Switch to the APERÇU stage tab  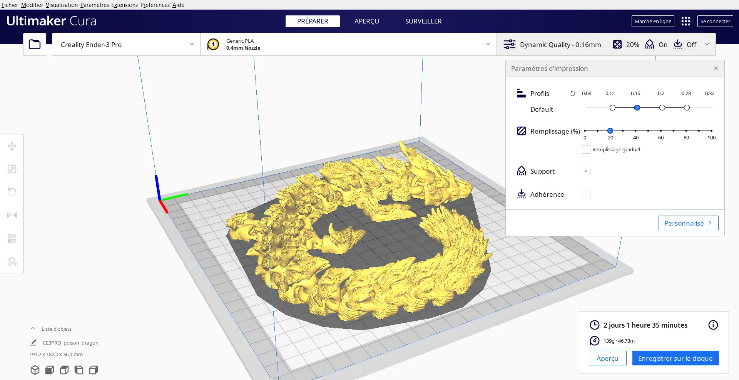(367, 21)
